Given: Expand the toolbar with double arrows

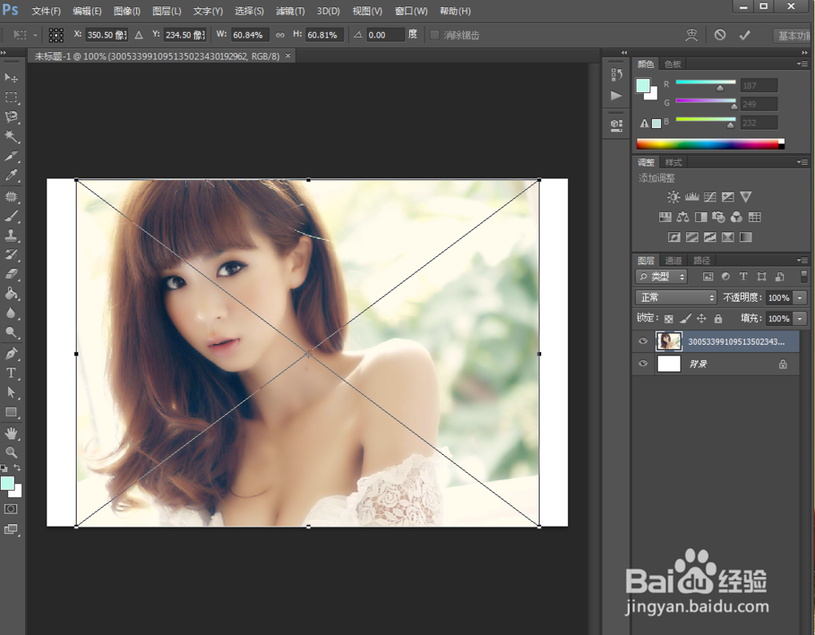Looking at the screenshot, I should (3, 52).
